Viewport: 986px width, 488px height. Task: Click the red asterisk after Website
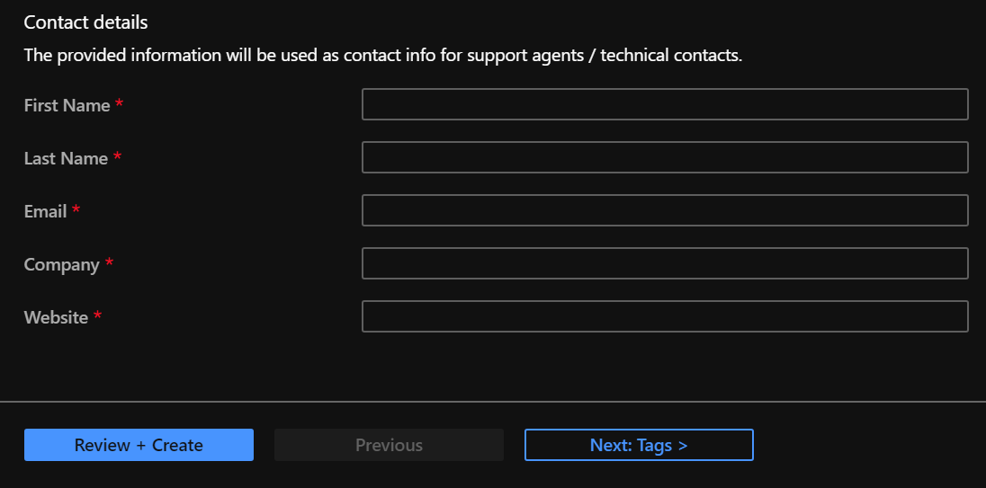[97, 316]
